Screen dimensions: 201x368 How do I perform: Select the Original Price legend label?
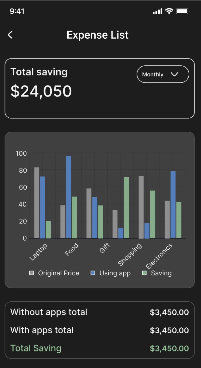(59, 273)
